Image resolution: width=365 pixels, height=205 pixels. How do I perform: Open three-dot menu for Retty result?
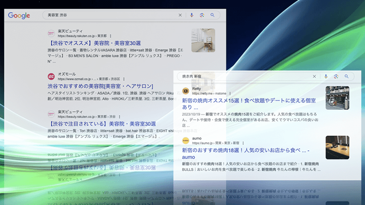pos(230,93)
